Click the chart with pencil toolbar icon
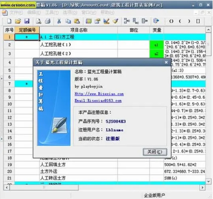Screen dimensions: 213x199 click(x=106, y=21)
